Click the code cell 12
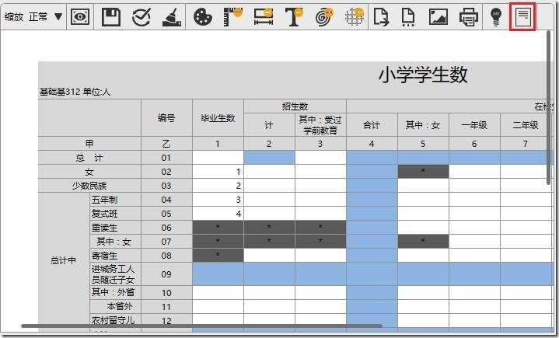This screenshot has width=559, height=338. click(x=166, y=321)
